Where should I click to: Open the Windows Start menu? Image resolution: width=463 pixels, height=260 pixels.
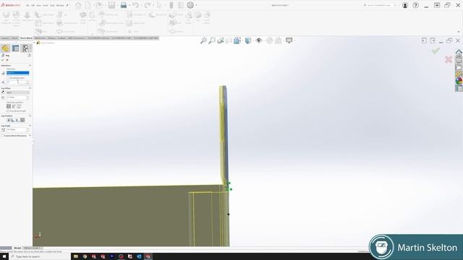[x=4, y=256]
